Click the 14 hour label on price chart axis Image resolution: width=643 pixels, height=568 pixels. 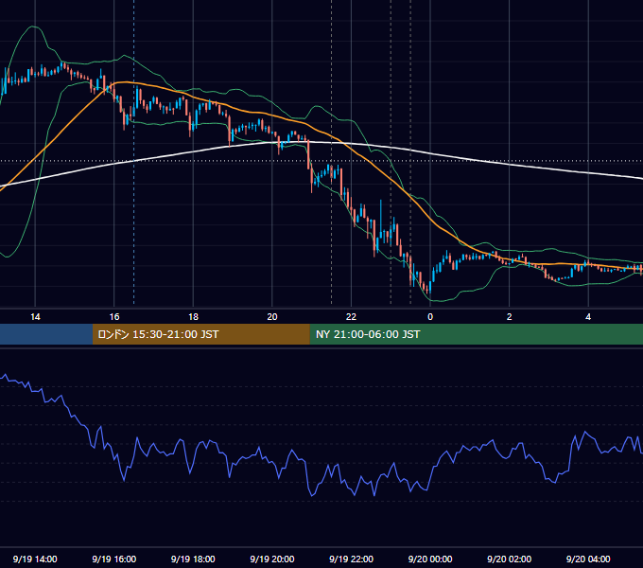35,317
